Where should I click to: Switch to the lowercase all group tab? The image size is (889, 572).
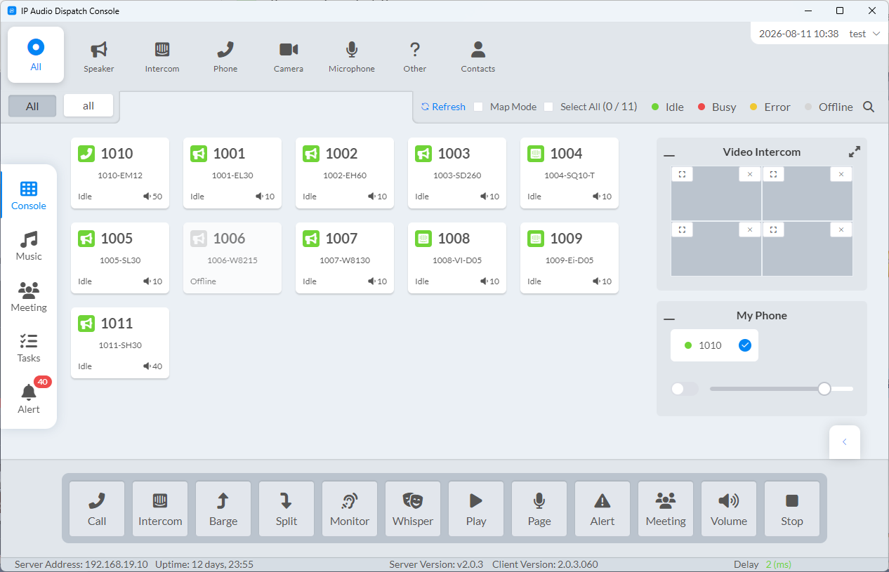click(88, 106)
